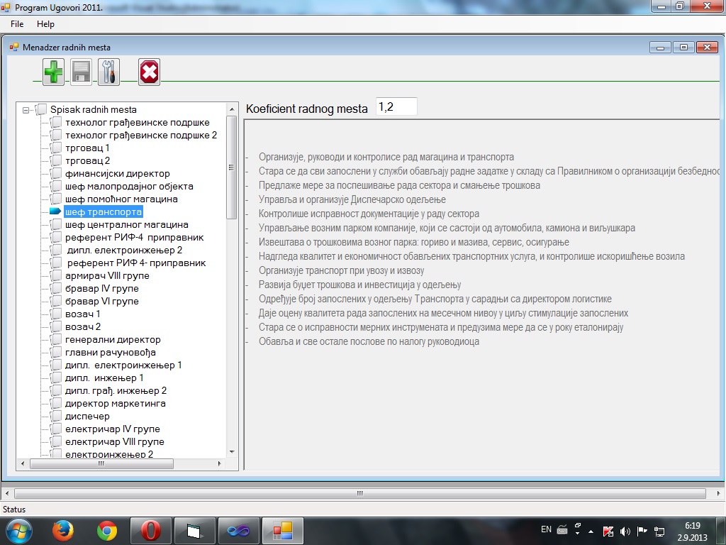The image size is (726, 545).
Task: Select the шеф транспорта tree item
Action: (104, 211)
